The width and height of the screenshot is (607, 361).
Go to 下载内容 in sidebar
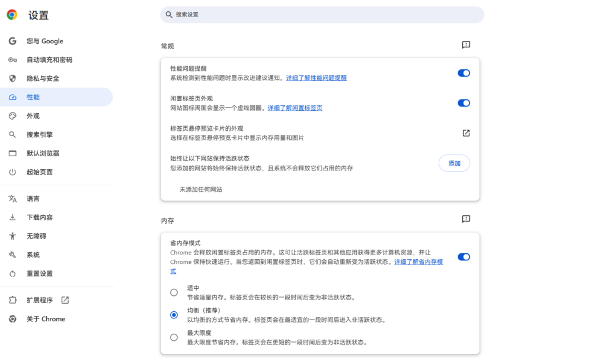40,217
